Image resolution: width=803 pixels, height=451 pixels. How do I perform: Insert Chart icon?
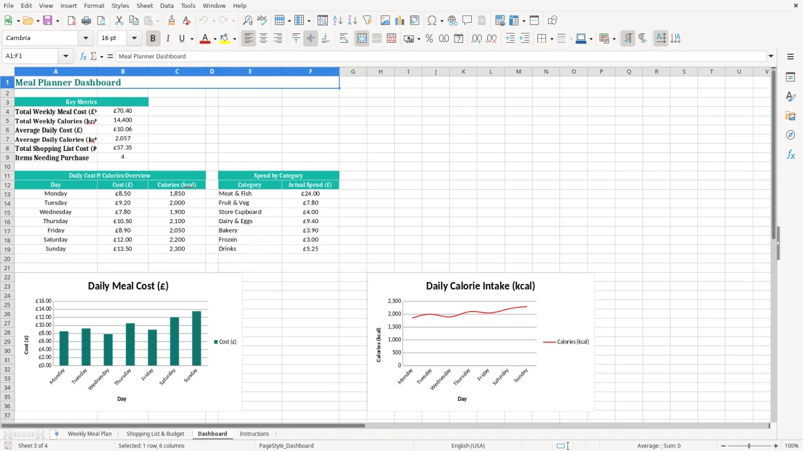pyautogui.click(x=400, y=21)
